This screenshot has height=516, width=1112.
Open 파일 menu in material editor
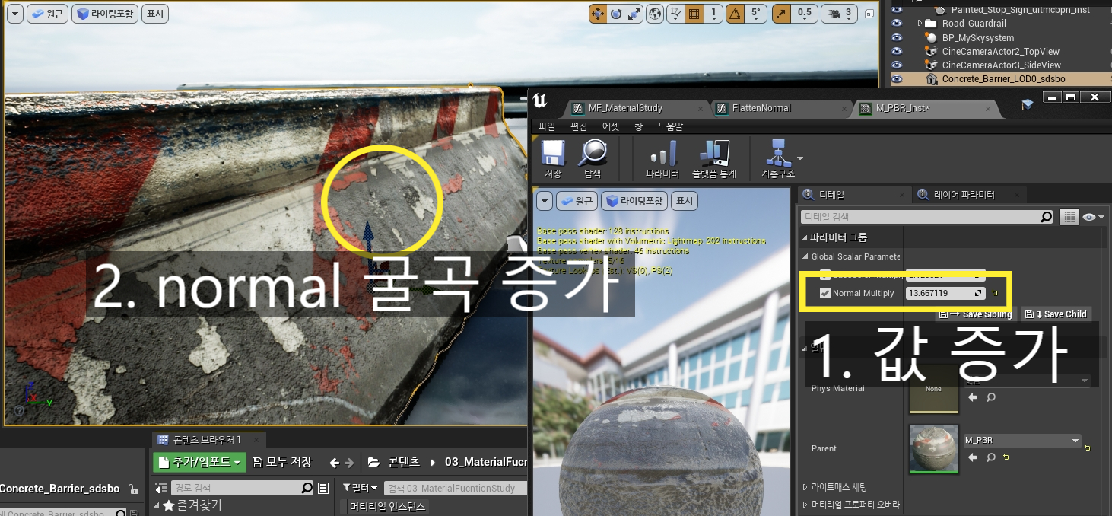(547, 126)
